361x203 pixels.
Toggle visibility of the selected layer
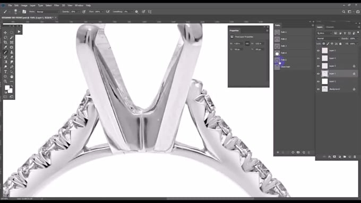tap(318, 74)
